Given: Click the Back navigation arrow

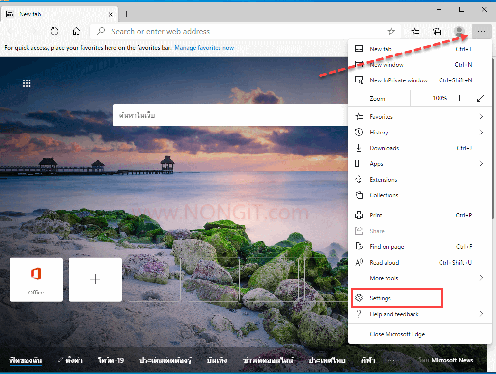Looking at the screenshot, I should 11,31.
